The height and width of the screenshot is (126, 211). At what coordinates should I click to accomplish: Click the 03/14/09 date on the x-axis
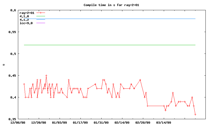point(164,123)
